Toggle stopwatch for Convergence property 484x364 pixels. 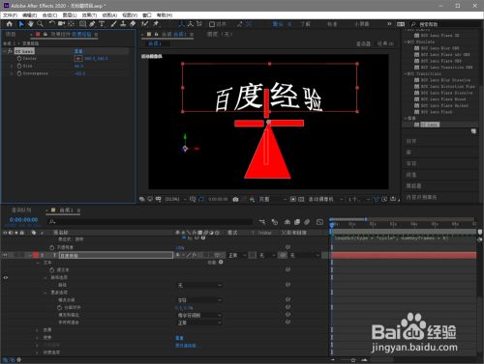[x=19, y=73]
